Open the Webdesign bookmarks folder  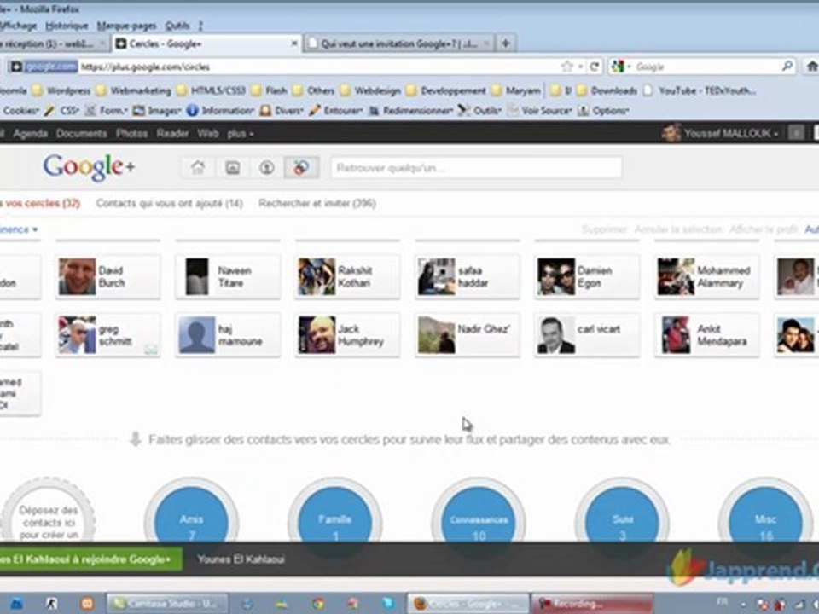point(370,91)
